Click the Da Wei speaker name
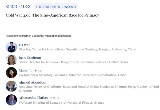Screen dimensions: 160x110 point(24,45)
